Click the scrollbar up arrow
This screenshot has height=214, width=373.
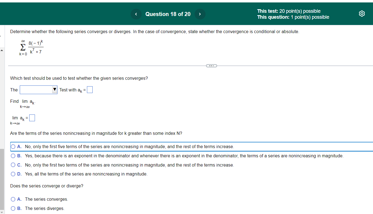(2, 50)
